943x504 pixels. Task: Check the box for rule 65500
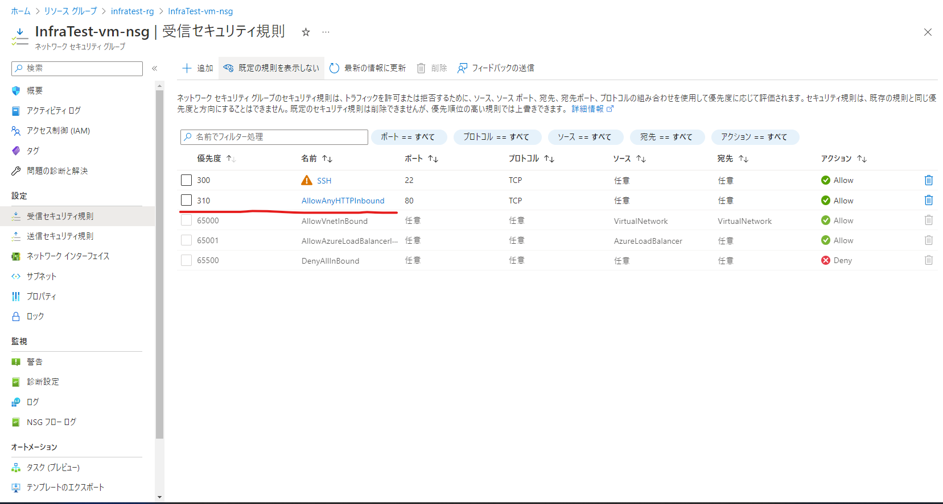click(x=186, y=260)
